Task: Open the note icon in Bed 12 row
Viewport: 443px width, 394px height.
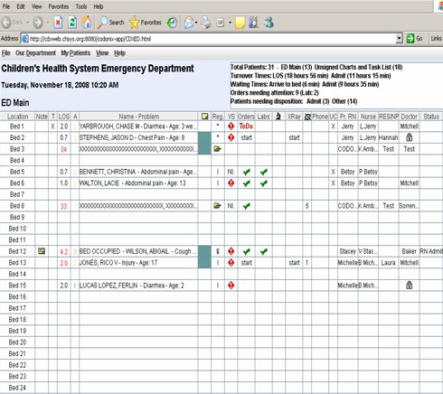Action: coord(42,251)
